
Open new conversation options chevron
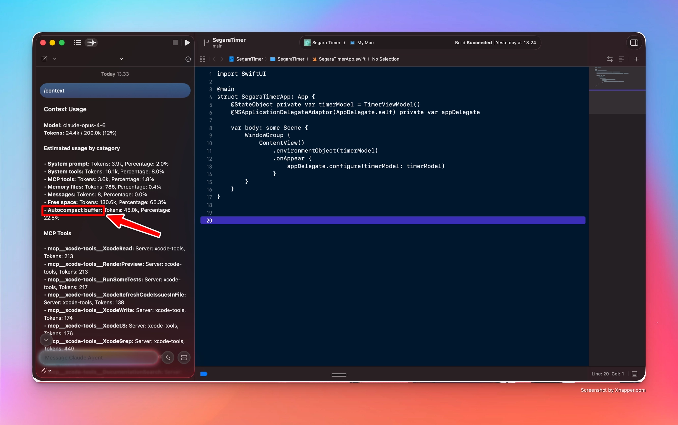(55, 59)
